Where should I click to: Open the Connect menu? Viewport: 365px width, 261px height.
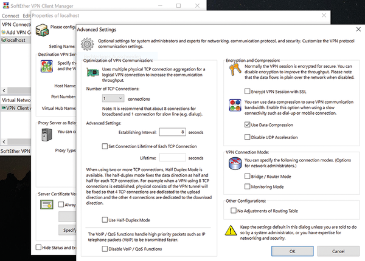(x=10, y=15)
